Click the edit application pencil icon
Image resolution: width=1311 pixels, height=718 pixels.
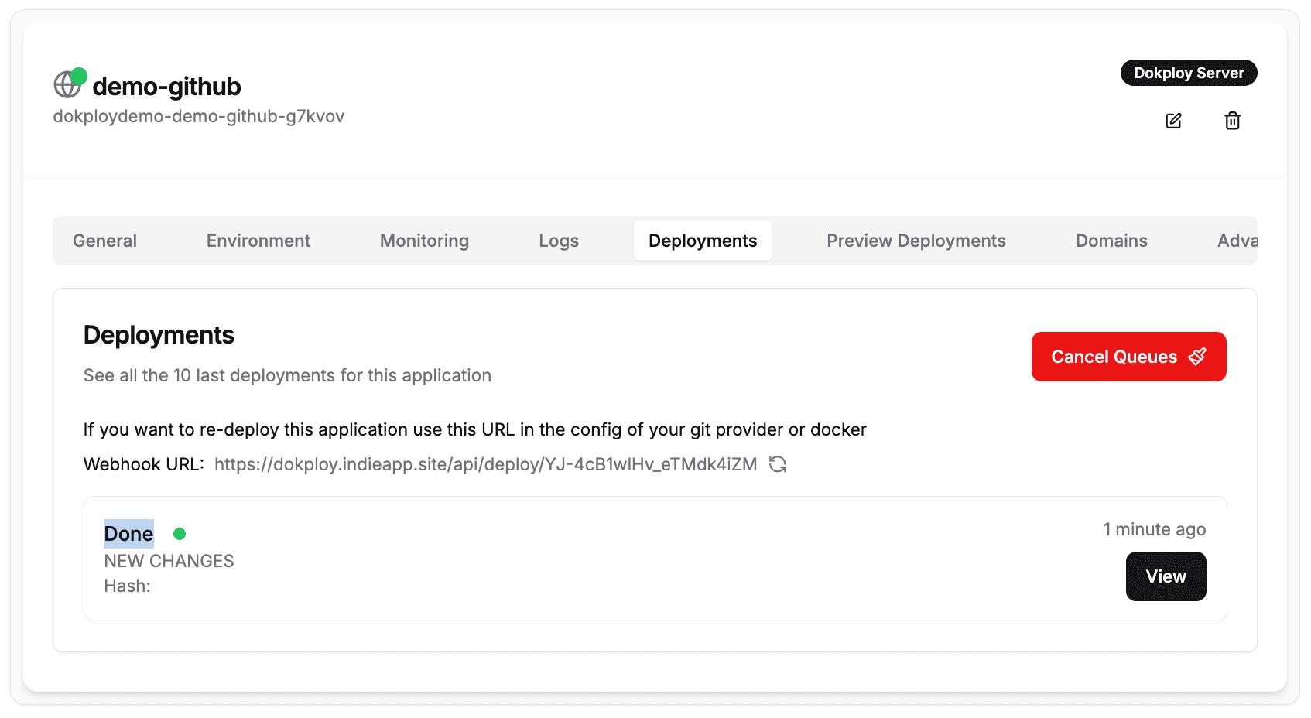1173,121
